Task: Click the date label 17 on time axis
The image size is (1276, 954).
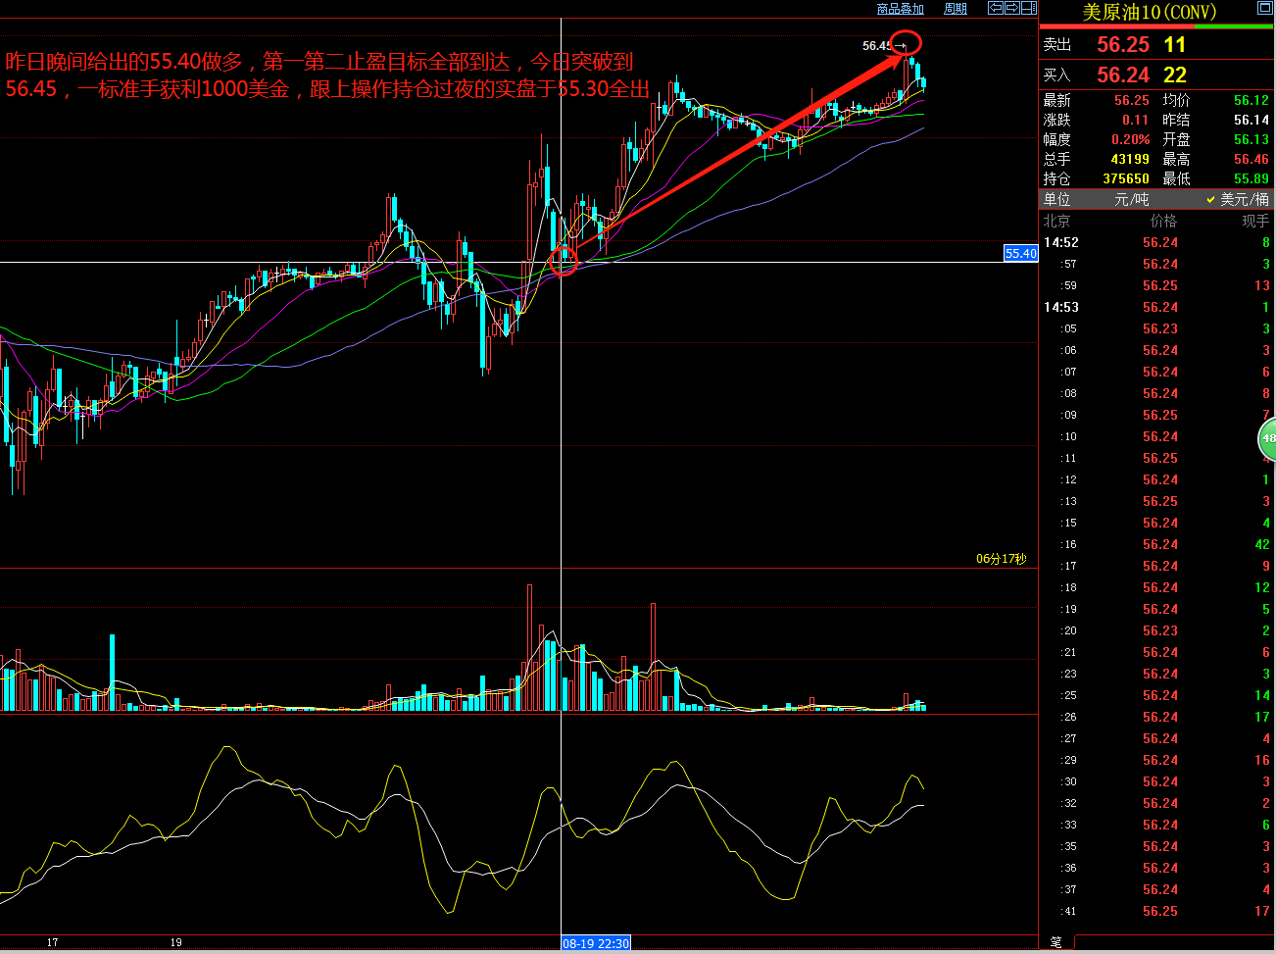Action: [x=52, y=942]
